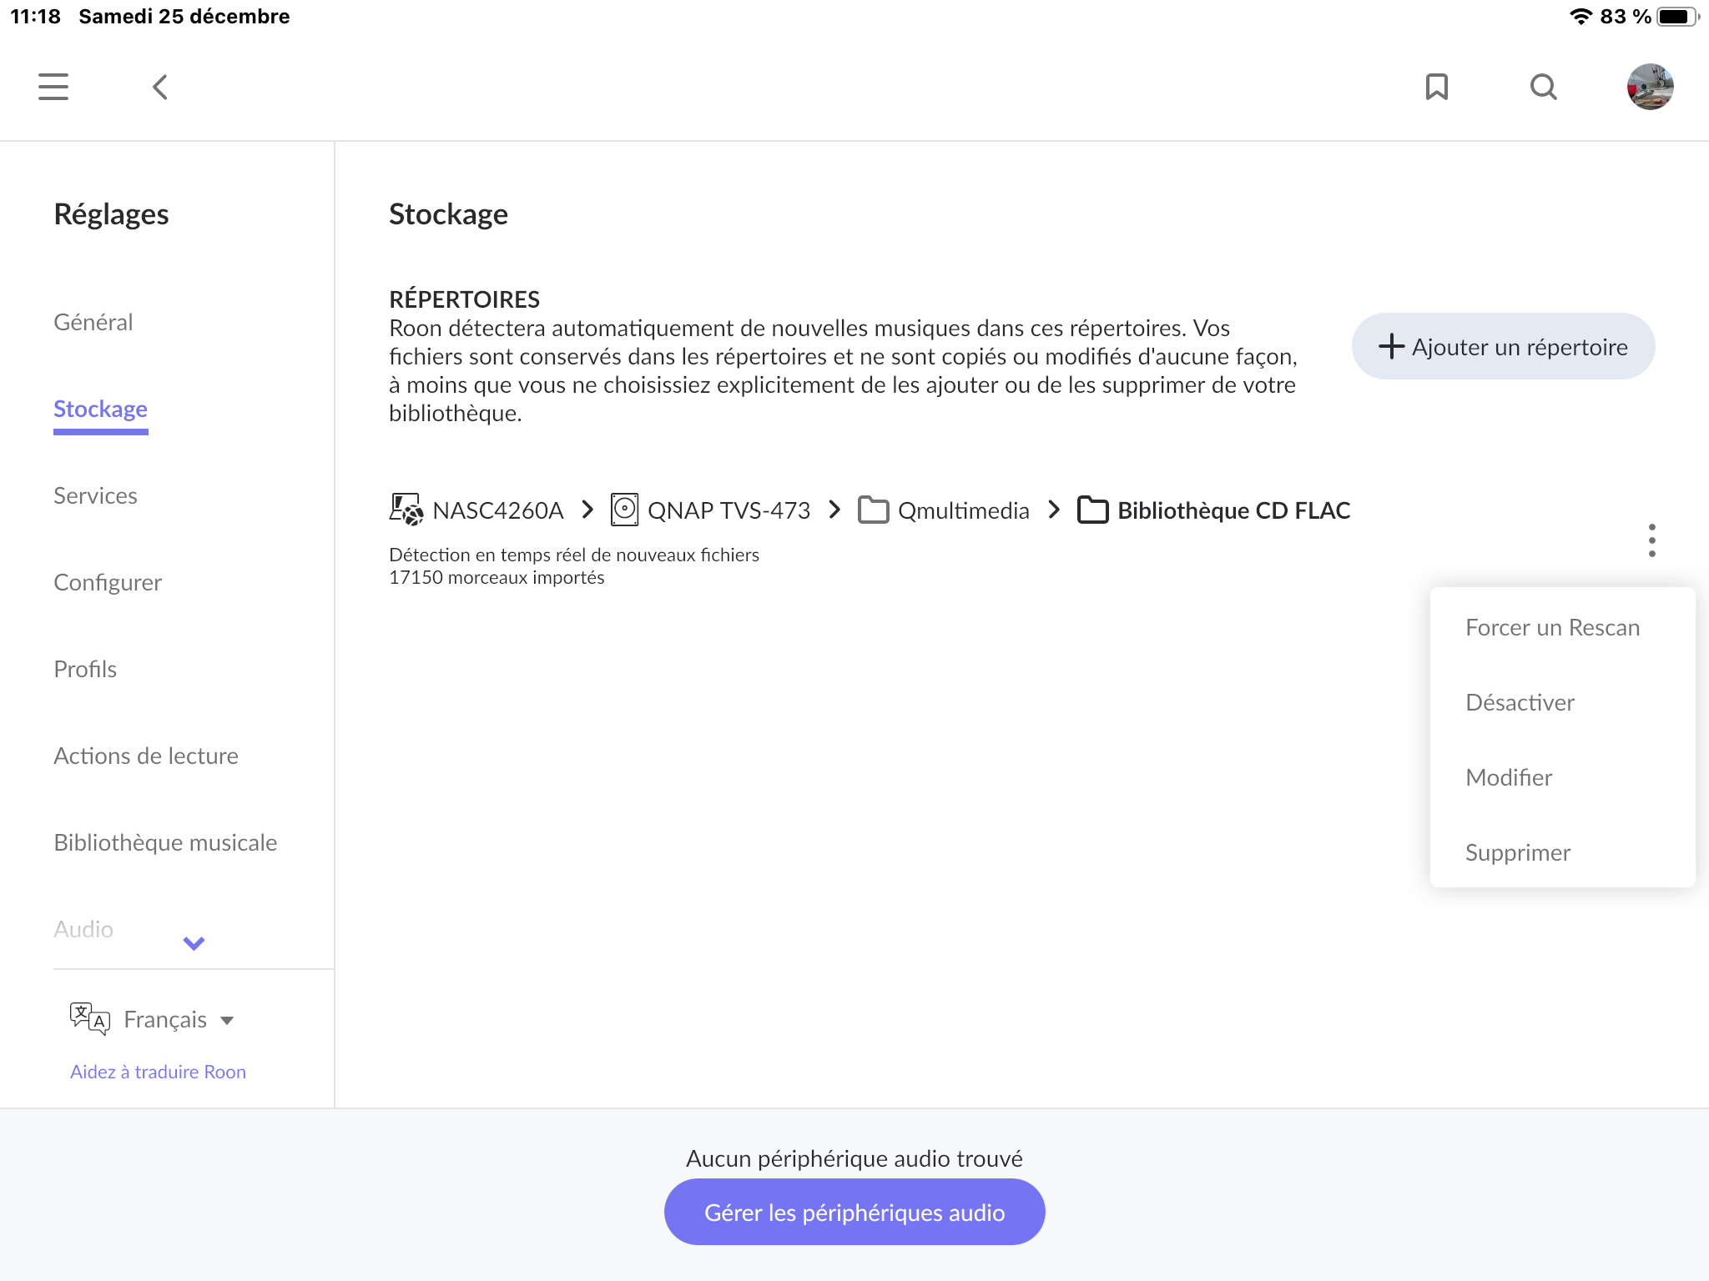Click the NASC4260A network share icon
This screenshot has width=1709, height=1281.
406,510
